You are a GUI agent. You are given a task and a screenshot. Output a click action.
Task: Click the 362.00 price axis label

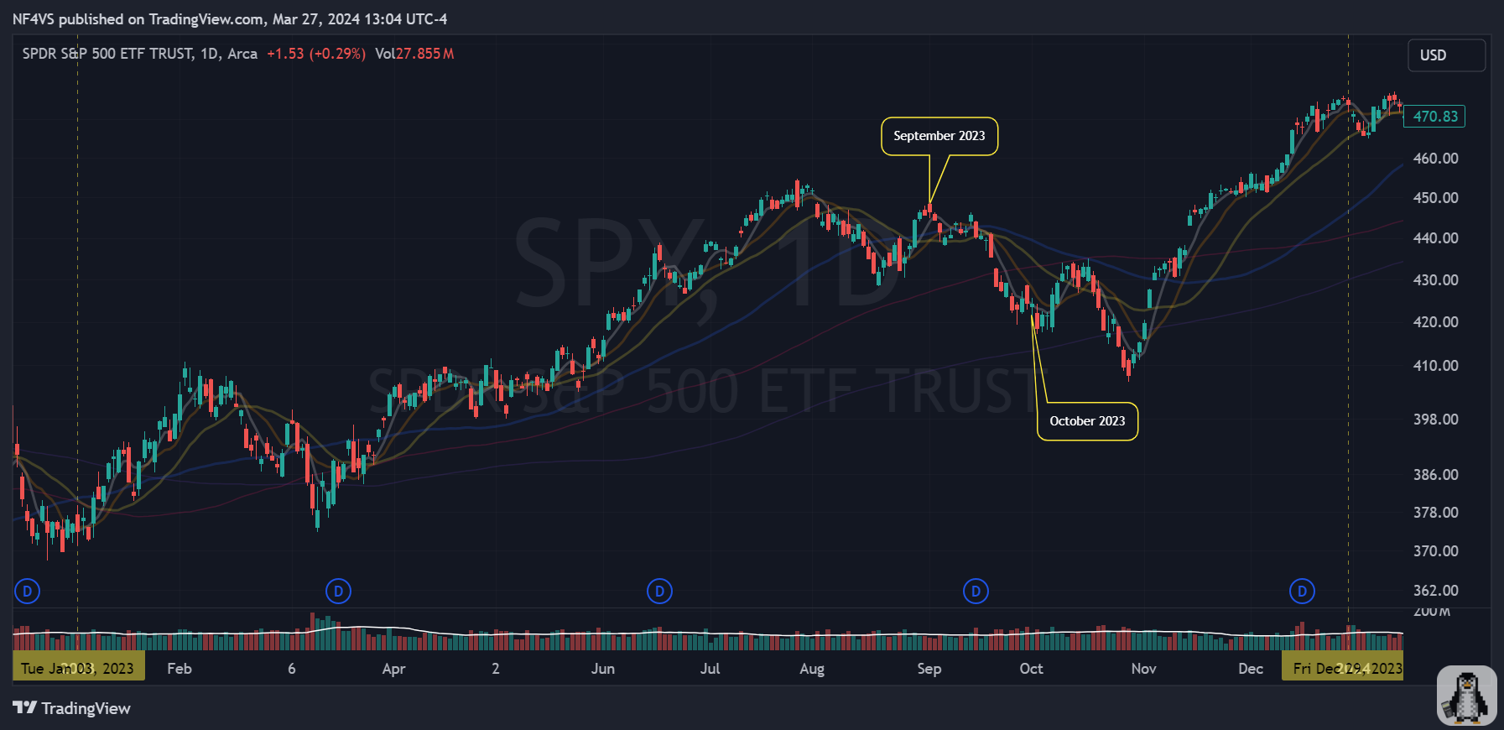point(1436,591)
